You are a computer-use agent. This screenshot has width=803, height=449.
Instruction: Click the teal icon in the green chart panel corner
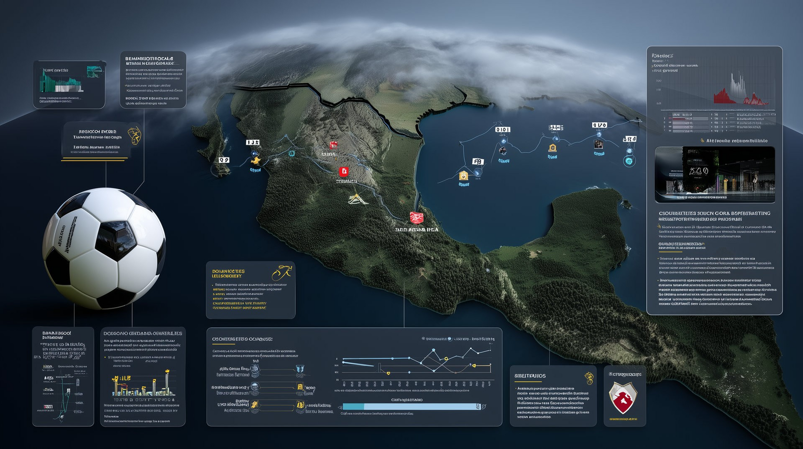pyautogui.click(x=94, y=72)
